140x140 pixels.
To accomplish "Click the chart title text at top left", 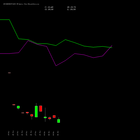I will click(x=21, y=4).
